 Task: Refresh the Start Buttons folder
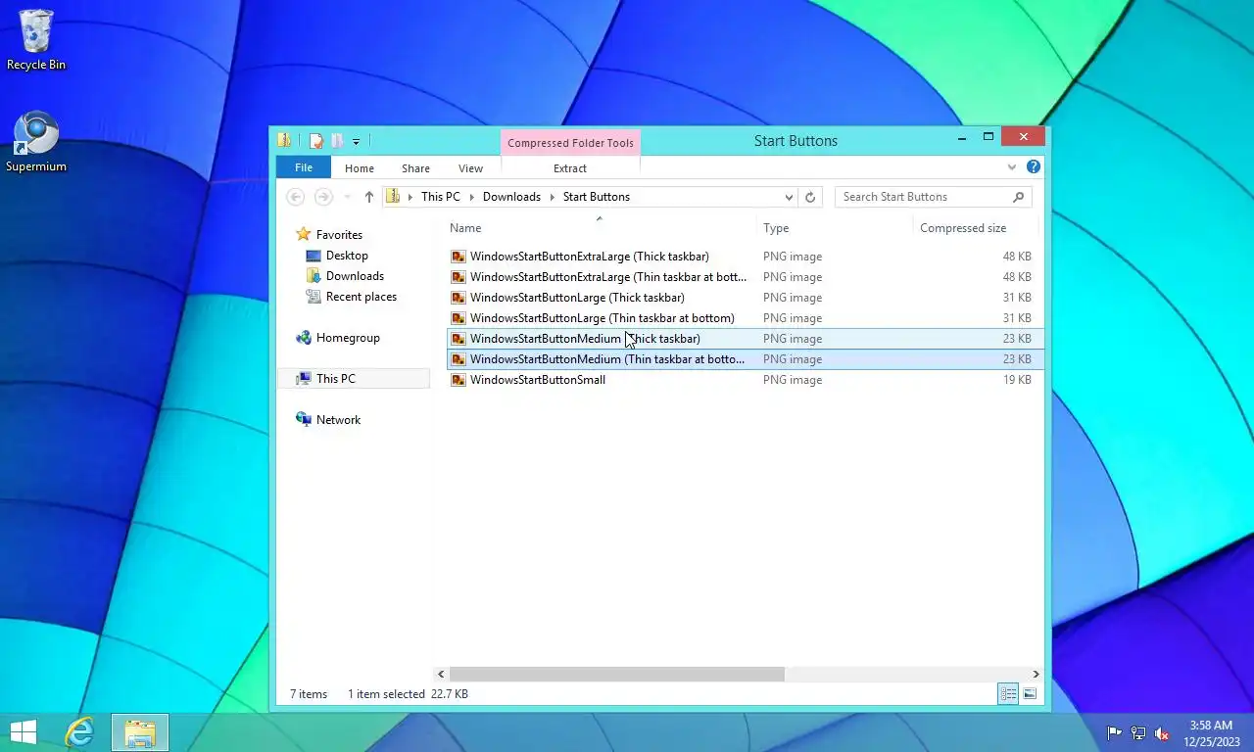(x=810, y=197)
